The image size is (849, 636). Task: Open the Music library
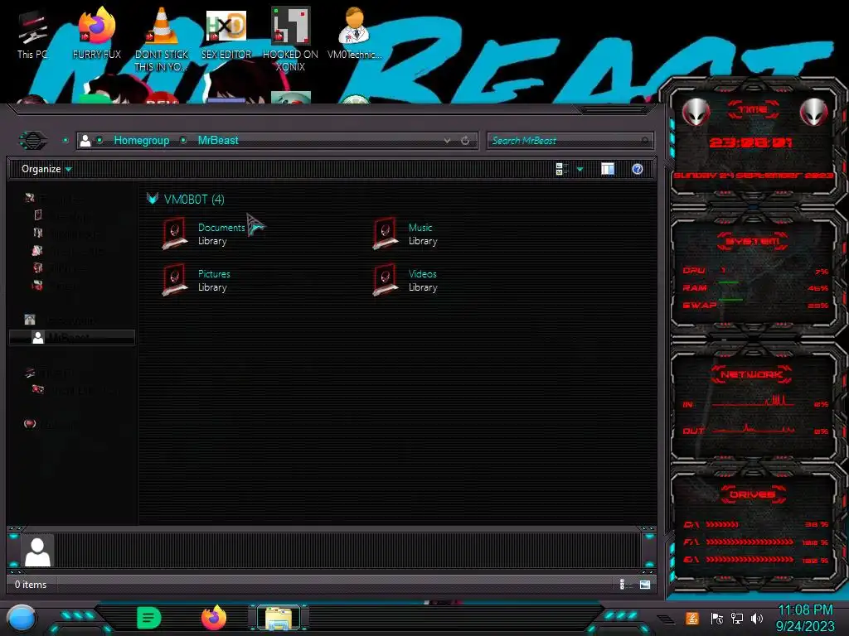405,234
